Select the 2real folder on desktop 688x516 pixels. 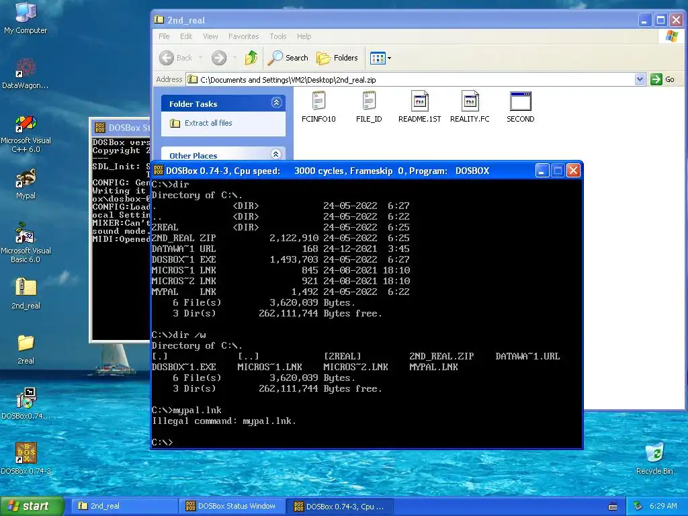click(x=26, y=349)
